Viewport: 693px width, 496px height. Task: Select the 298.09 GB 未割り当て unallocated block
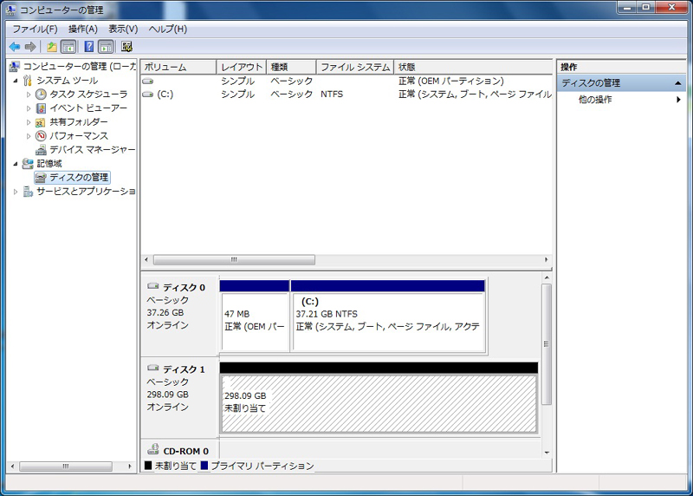379,398
